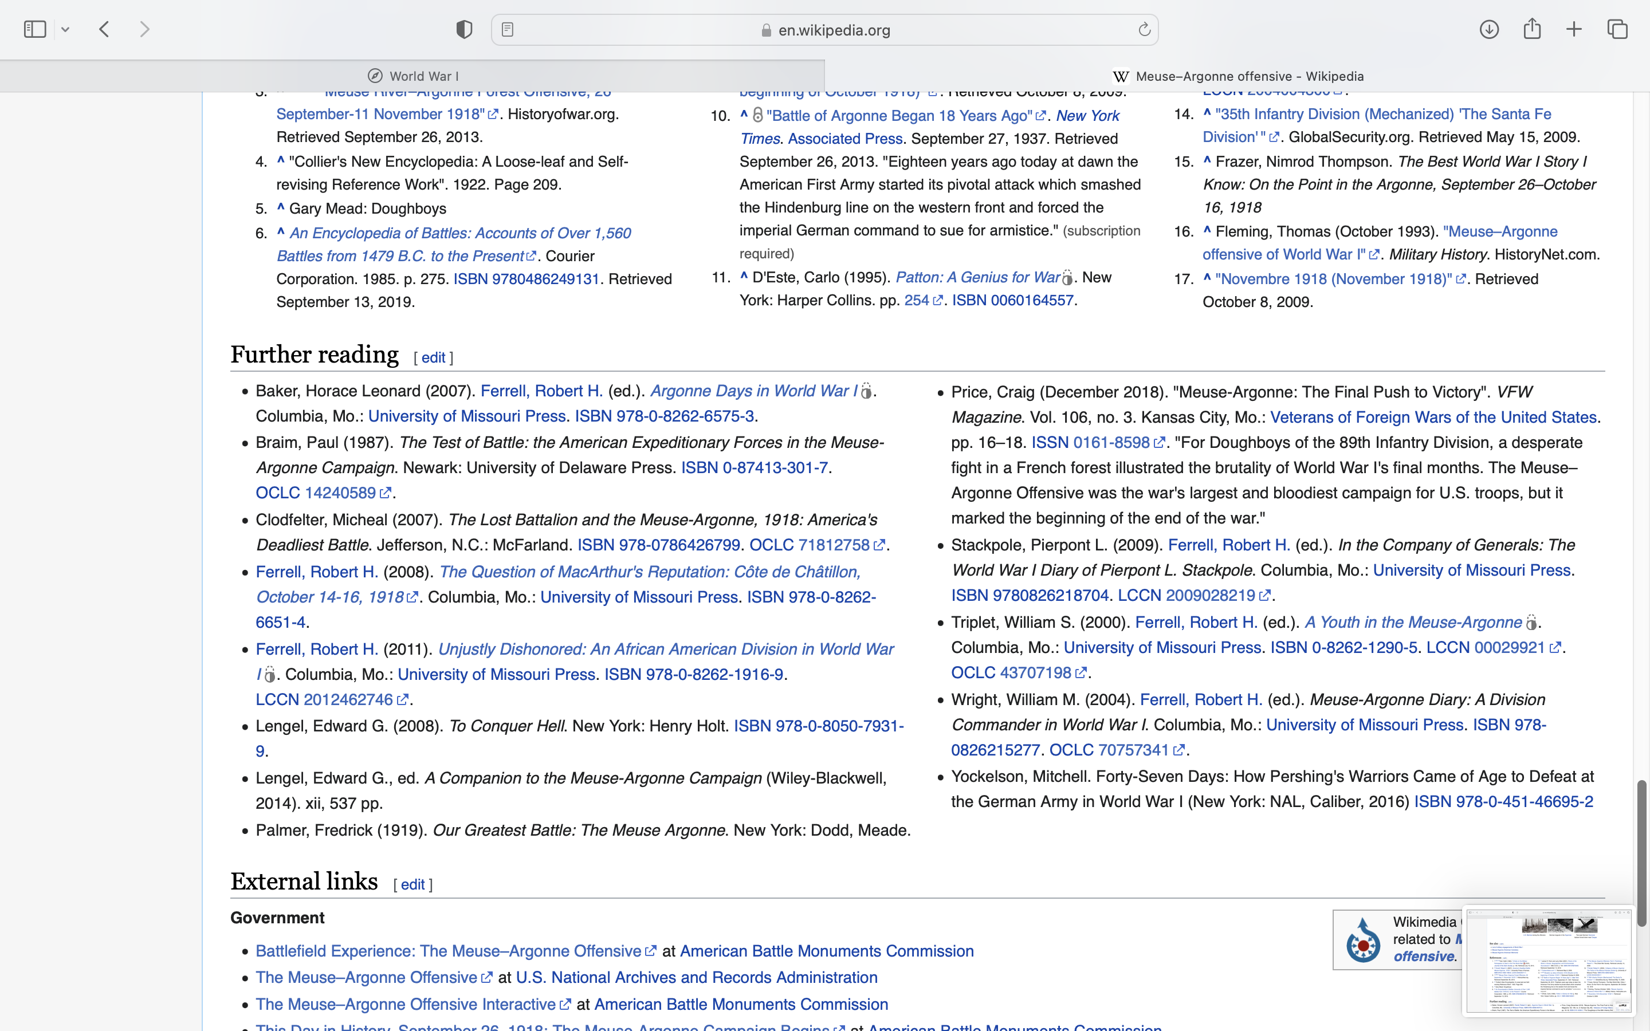Image resolution: width=1650 pixels, height=1031 pixels.
Task: Open the Argonne Days in World War I link
Action: [753, 391]
